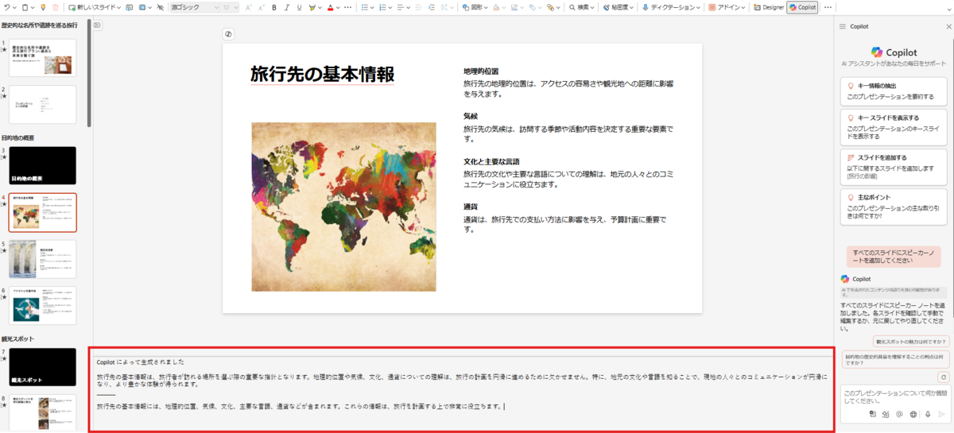The image size is (954, 433).
Task: Toggle bold formatting
Action: (x=274, y=7)
